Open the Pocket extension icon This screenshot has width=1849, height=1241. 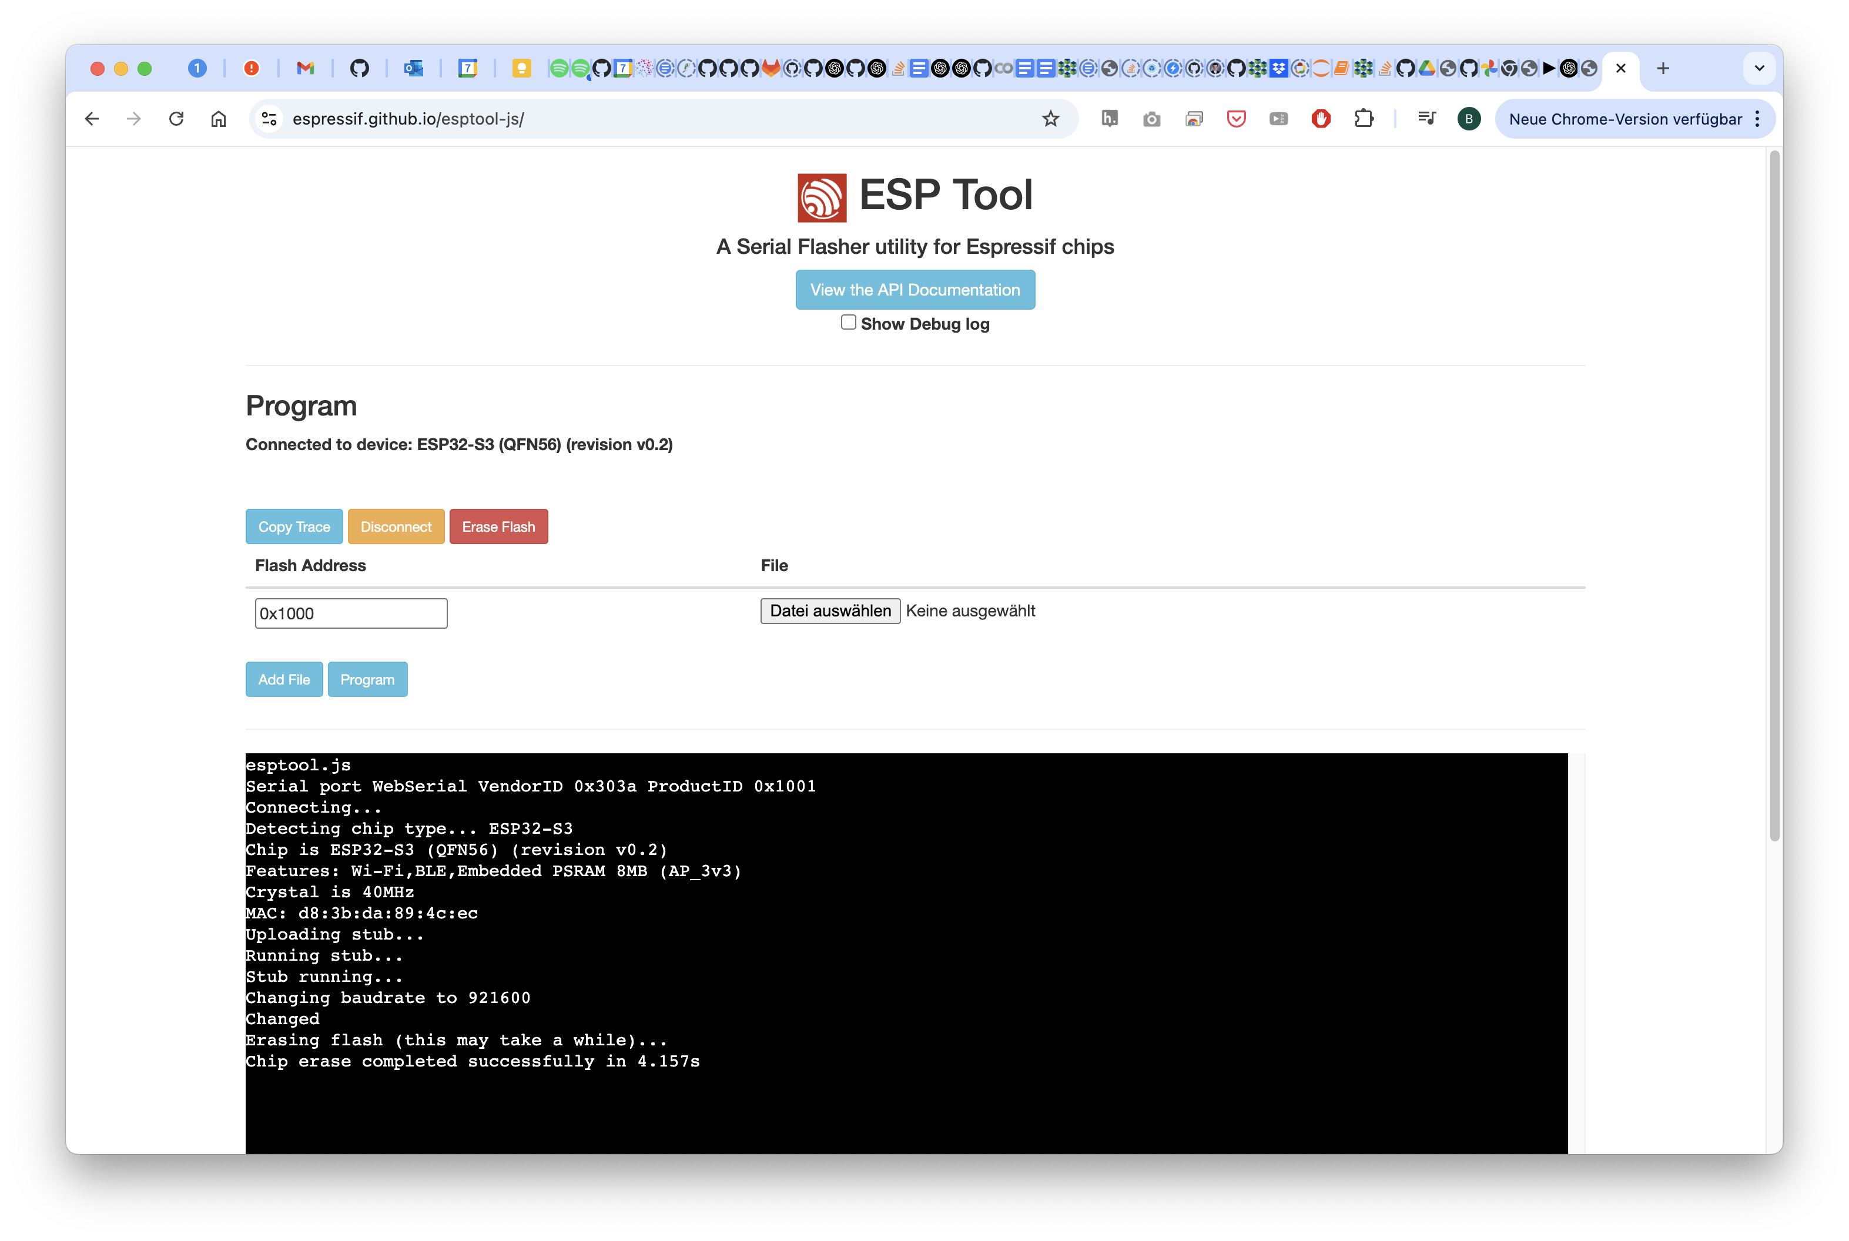1237,119
